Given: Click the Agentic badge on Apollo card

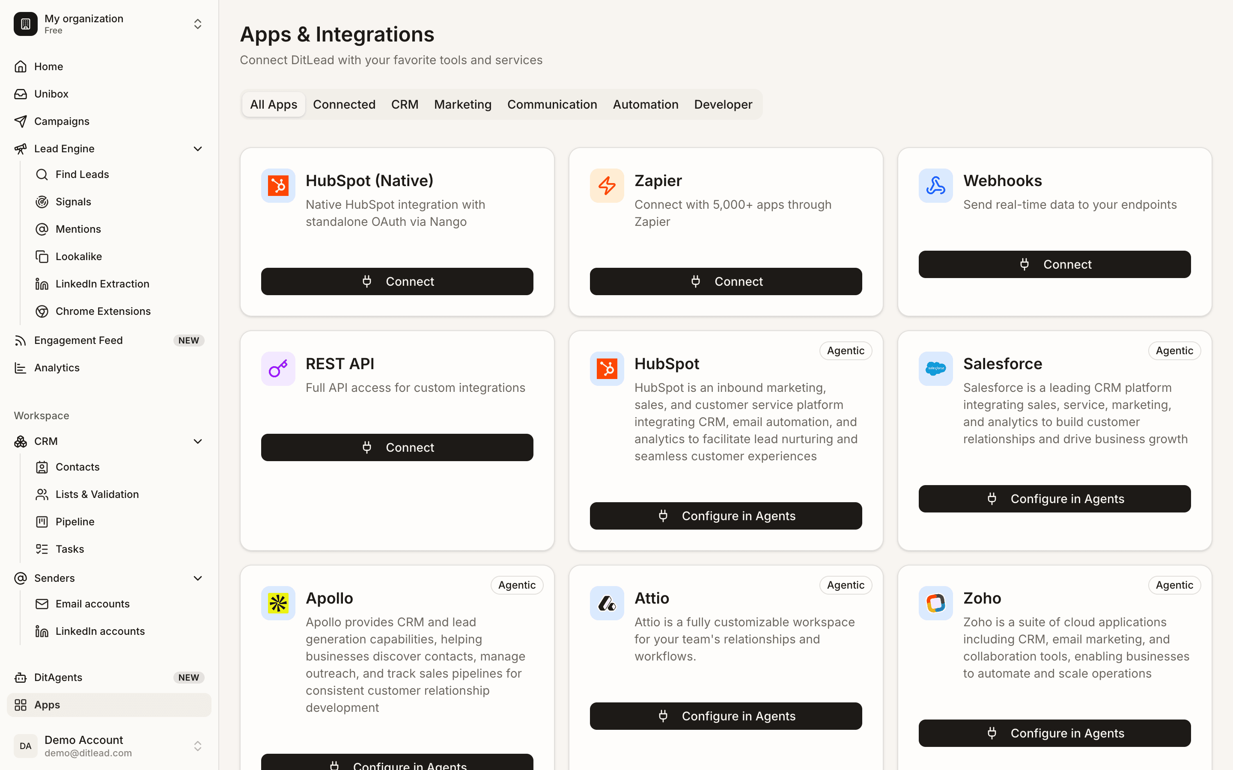Looking at the screenshot, I should coord(517,585).
